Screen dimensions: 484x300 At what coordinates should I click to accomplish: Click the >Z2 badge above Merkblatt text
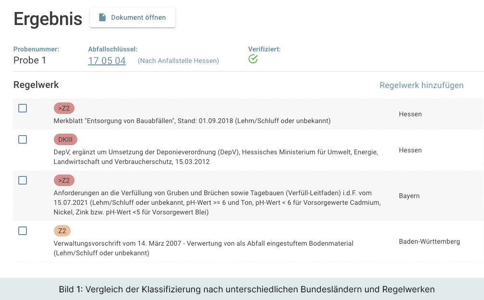(64, 108)
